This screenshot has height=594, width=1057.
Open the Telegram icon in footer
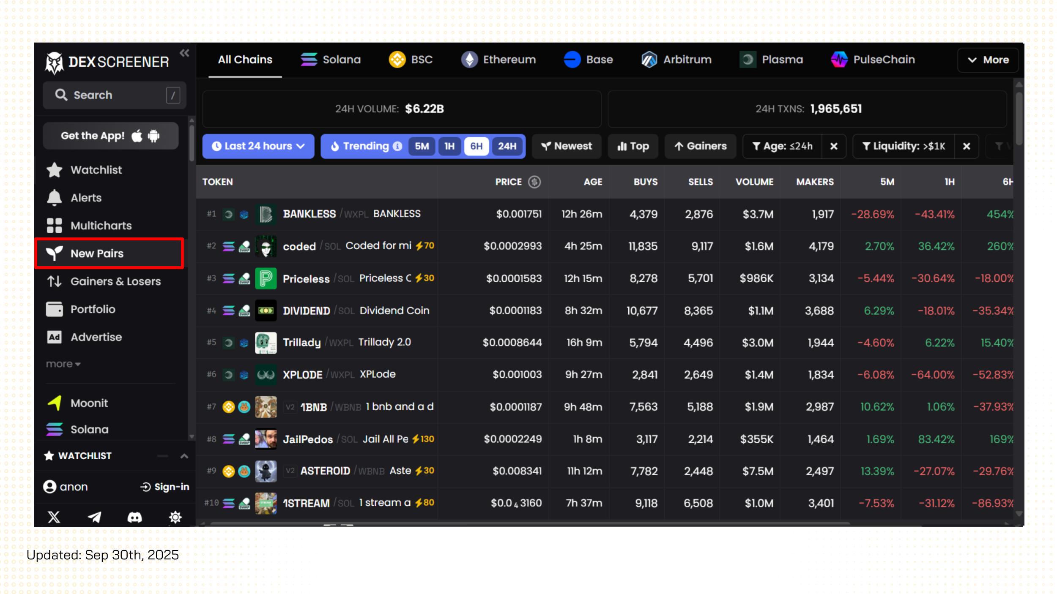click(x=94, y=517)
